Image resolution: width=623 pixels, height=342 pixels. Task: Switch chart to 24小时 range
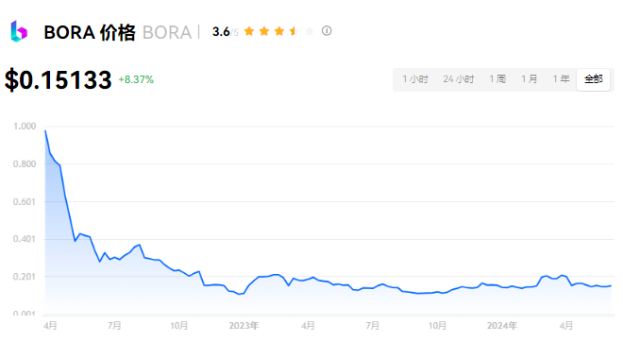pos(459,79)
